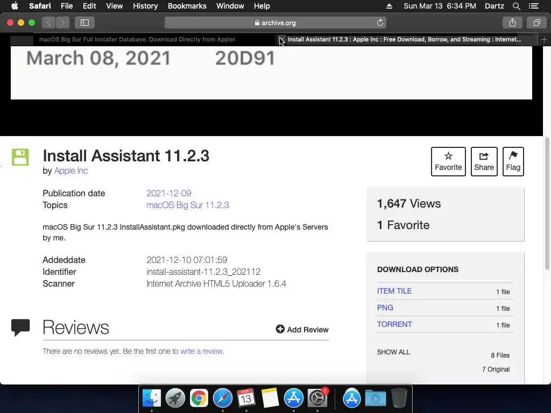
Task: Open Notes from the Dock
Action: point(270,398)
